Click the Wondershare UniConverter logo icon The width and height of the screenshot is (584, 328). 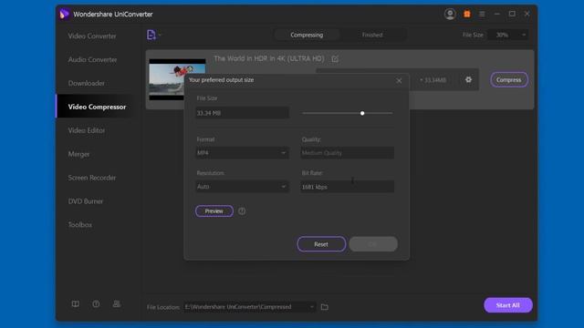click(64, 15)
